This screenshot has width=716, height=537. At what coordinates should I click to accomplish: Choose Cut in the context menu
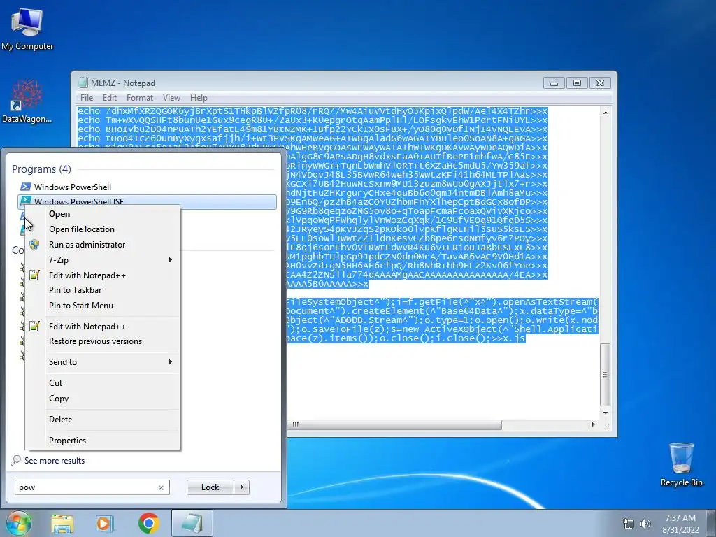[x=103, y=383]
